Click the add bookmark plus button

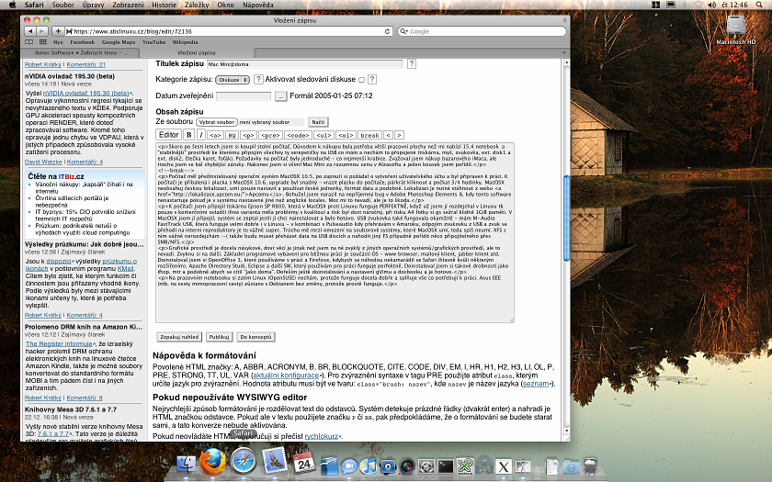click(59, 31)
